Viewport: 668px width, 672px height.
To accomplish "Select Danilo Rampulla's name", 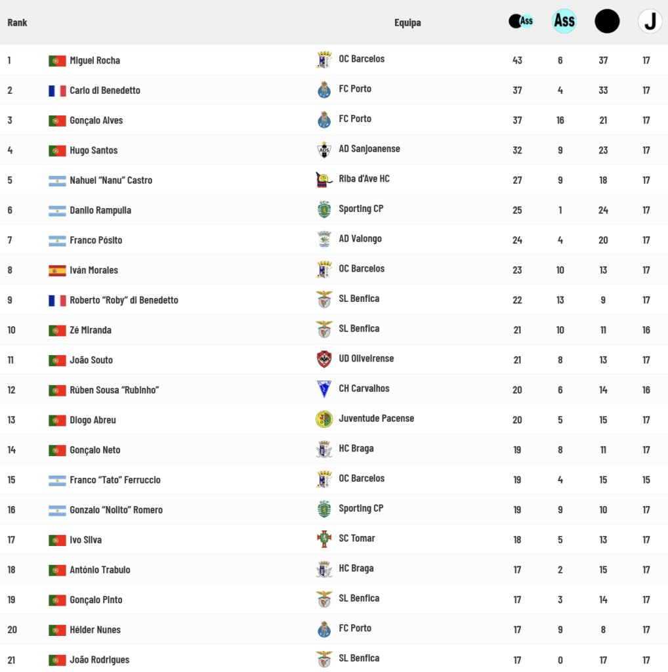I will tap(100, 211).
